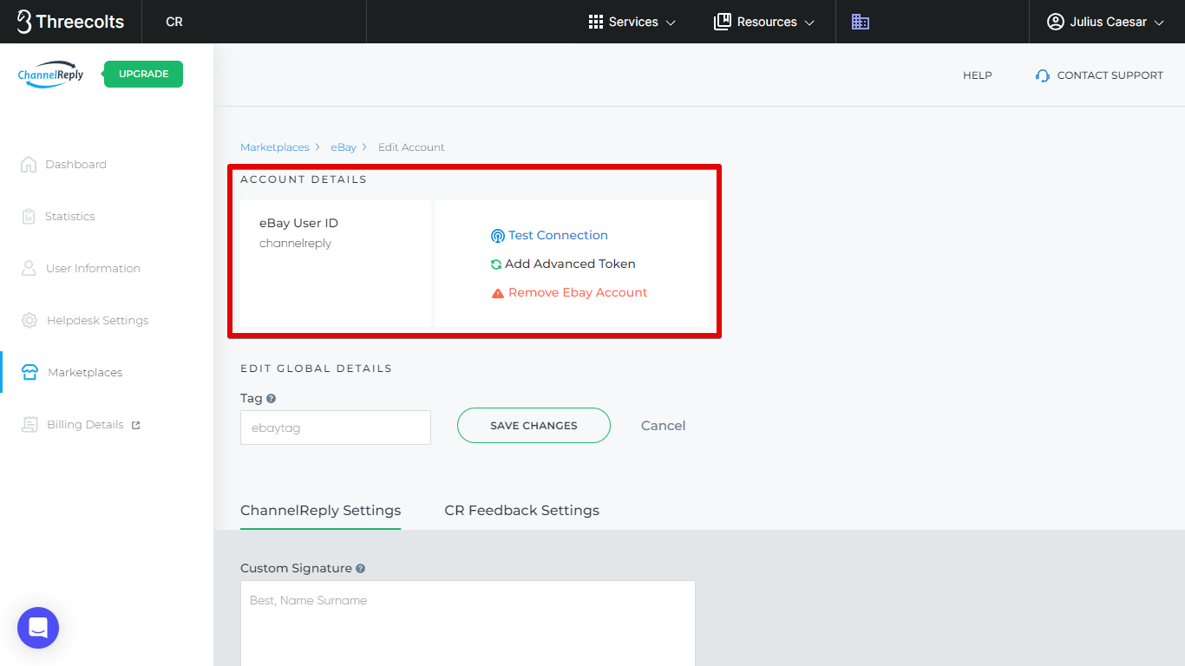1185x666 pixels.
Task: Open the Services grid icon
Action: click(595, 22)
